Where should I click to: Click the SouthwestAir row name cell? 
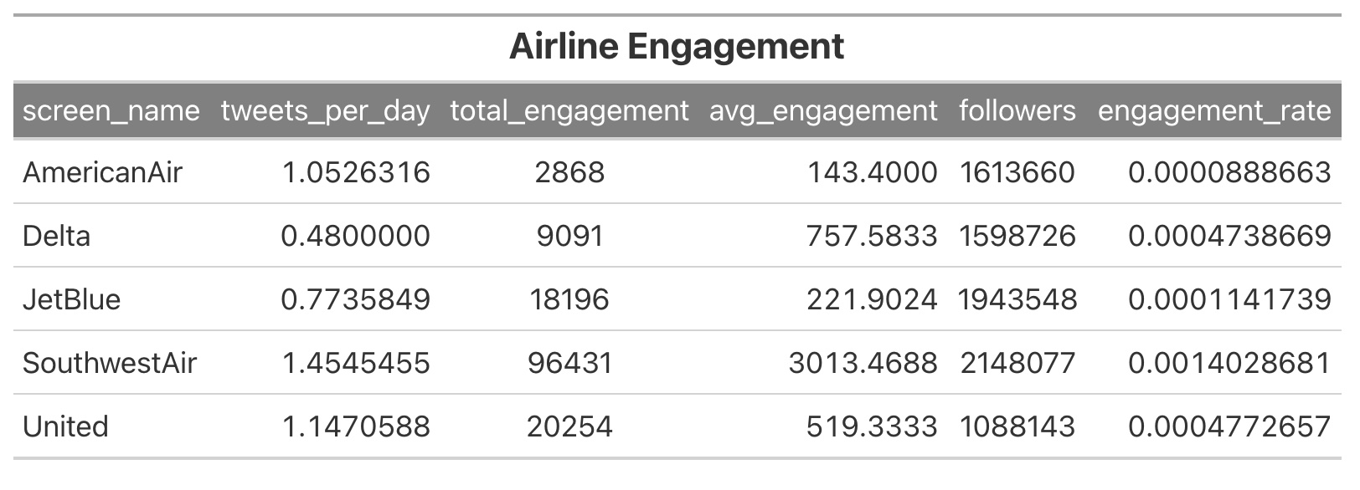pyautogui.click(x=110, y=363)
